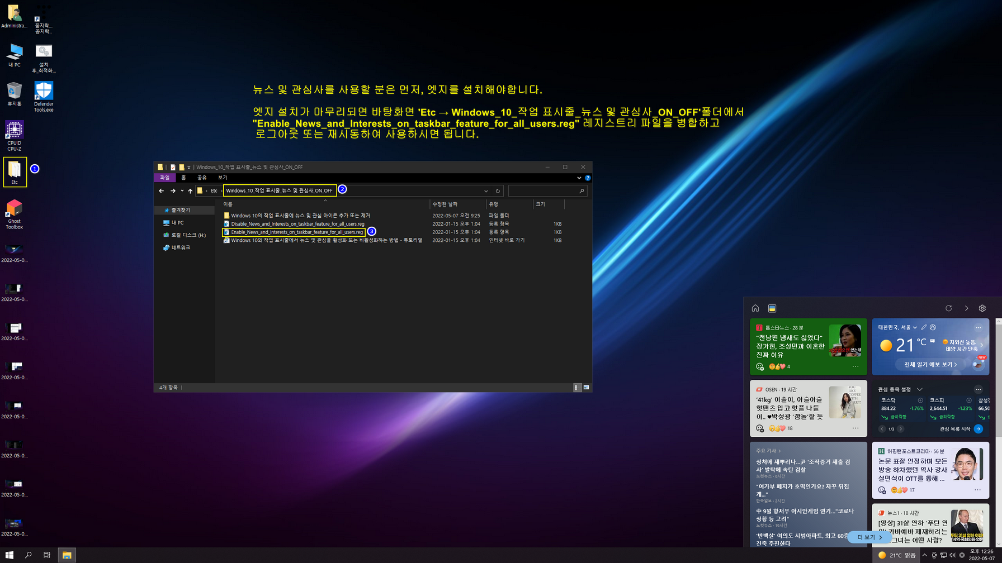The image size is (1002, 563).
Task: Click the Explorer search box
Action: click(x=547, y=191)
